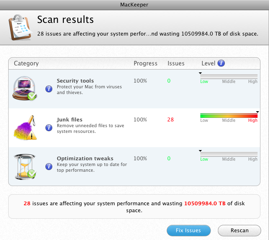Image resolution: width=269 pixels, height=240 pixels.
Task: Click the Scan results clipboard icon
Action: pyautogui.click(x=19, y=26)
